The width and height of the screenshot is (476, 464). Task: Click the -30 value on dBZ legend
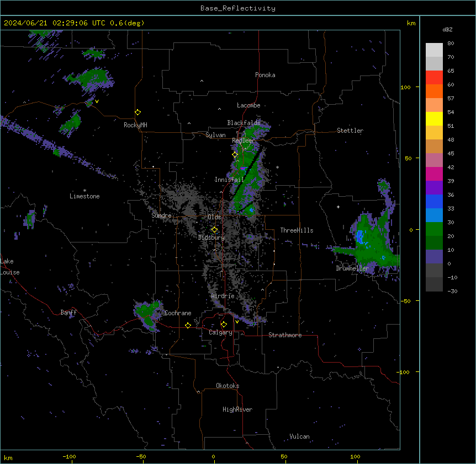(452, 291)
